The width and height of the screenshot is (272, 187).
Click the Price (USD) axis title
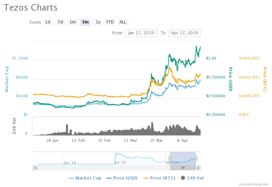point(231,79)
